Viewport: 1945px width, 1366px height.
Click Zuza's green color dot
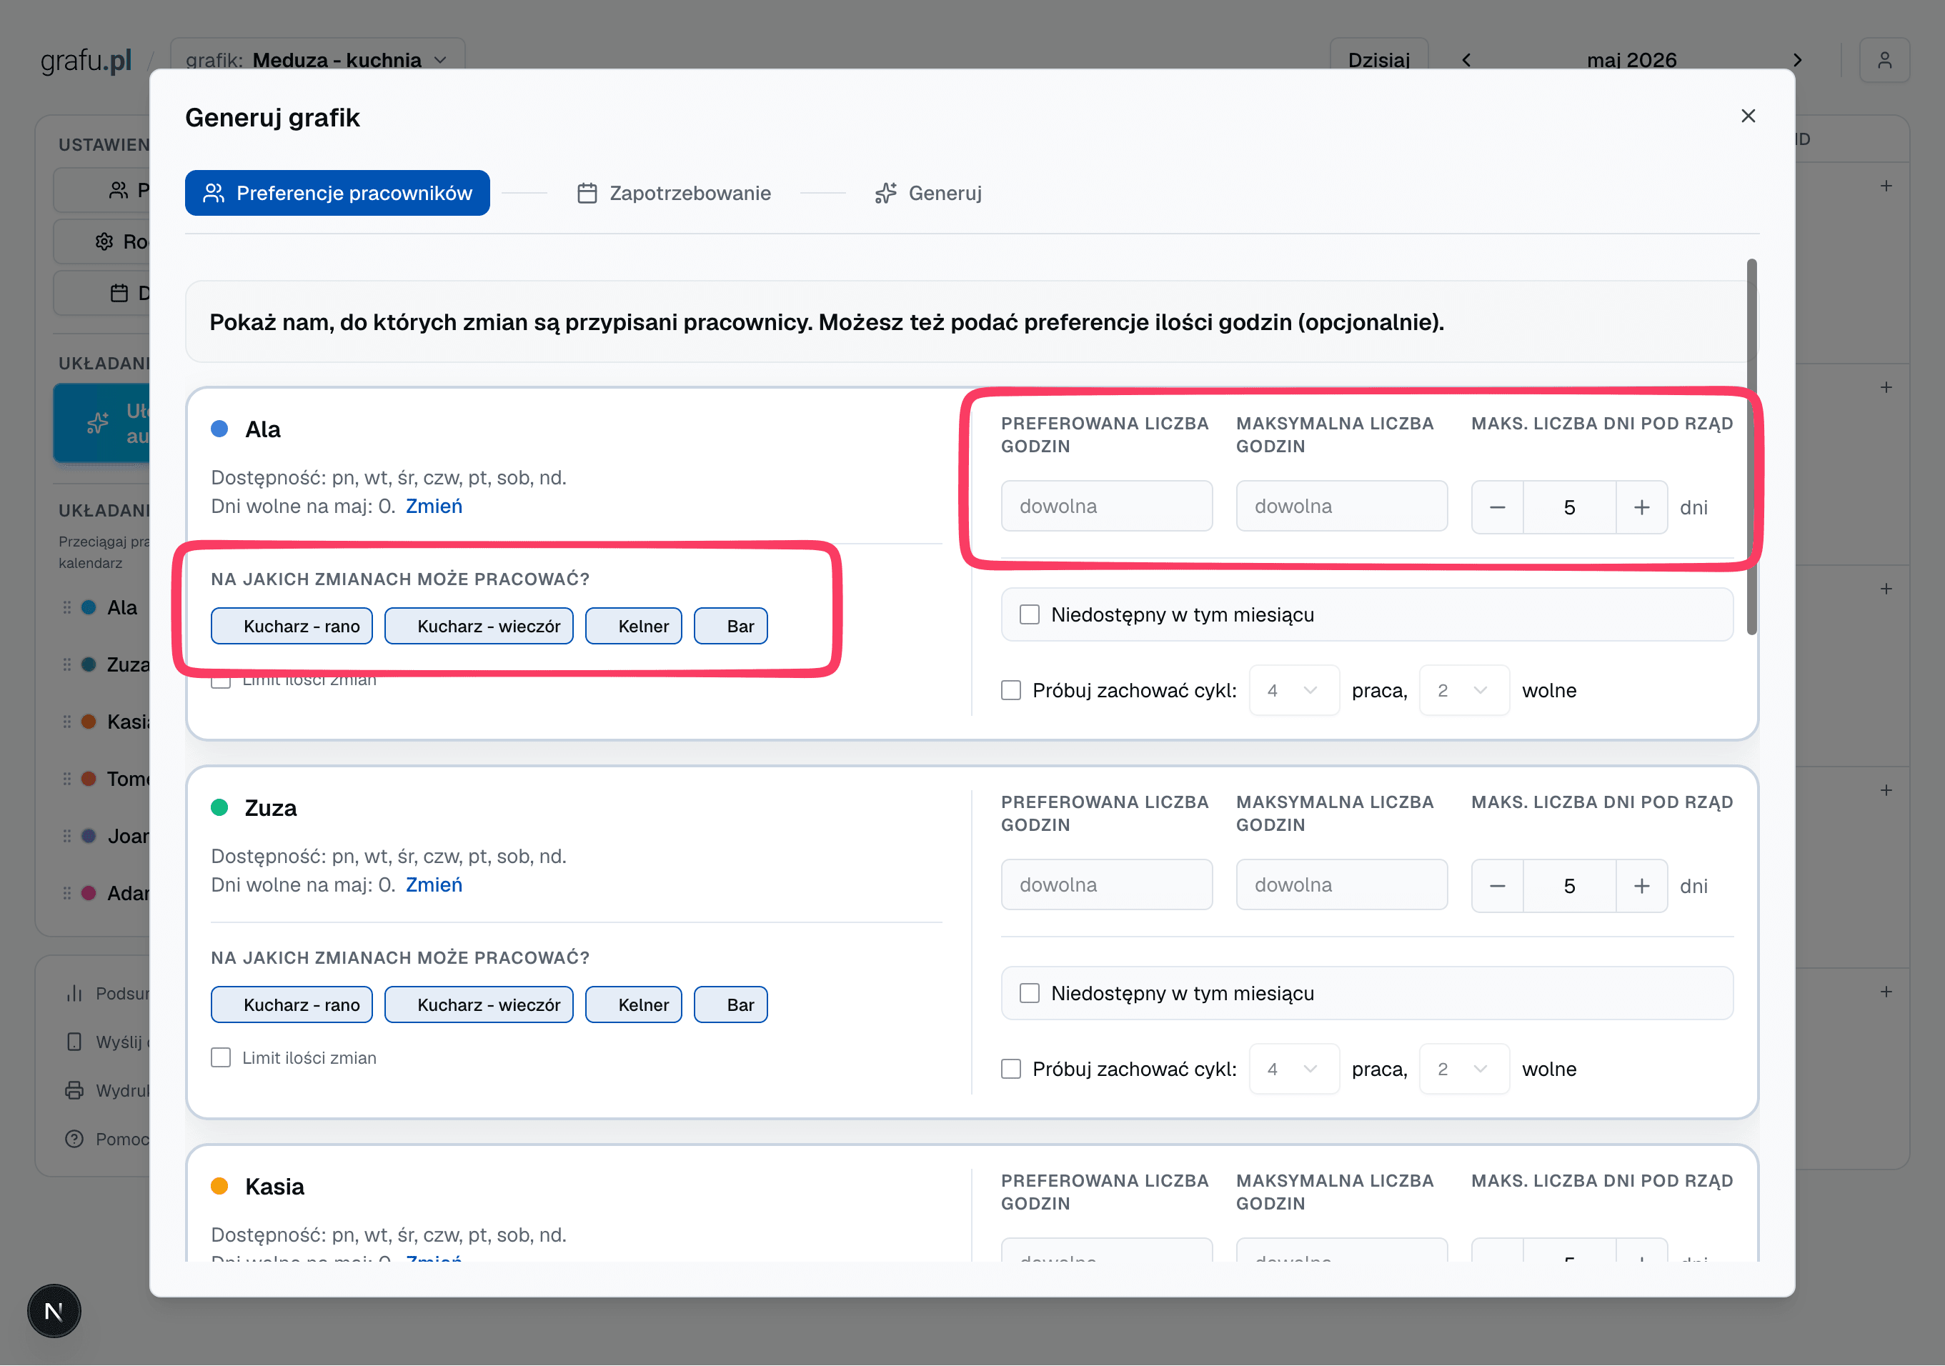pos(219,807)
